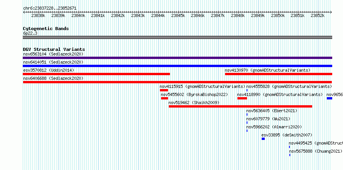Open the nsv519462 (Shaikh2009) label

coord(194,103)
